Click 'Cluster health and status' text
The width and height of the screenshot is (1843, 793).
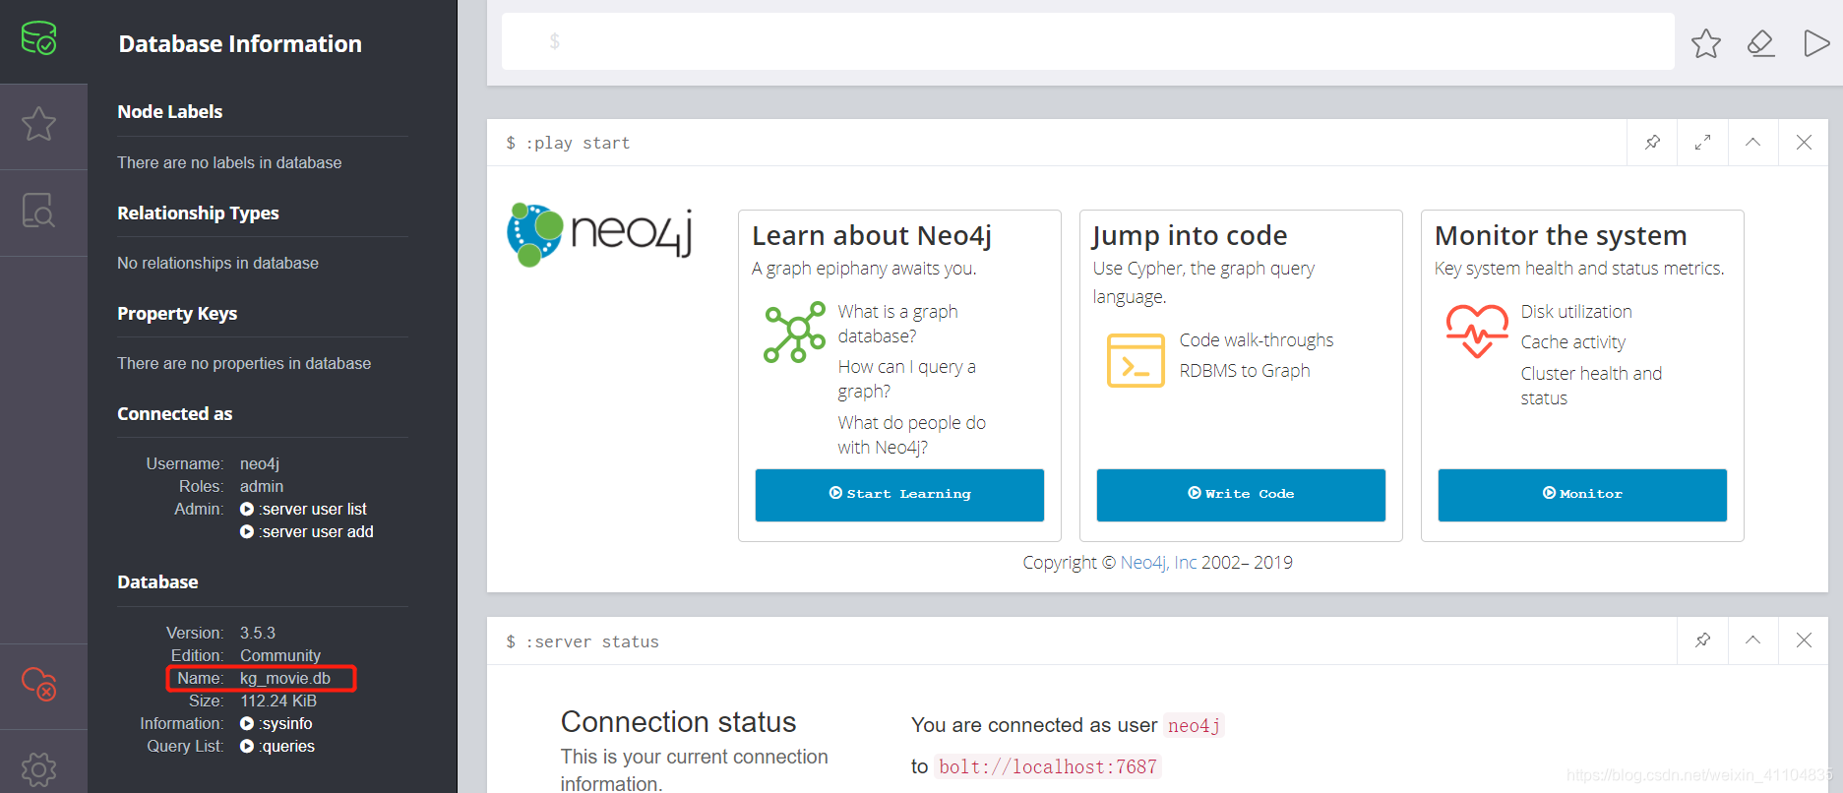coord(1591,386)
